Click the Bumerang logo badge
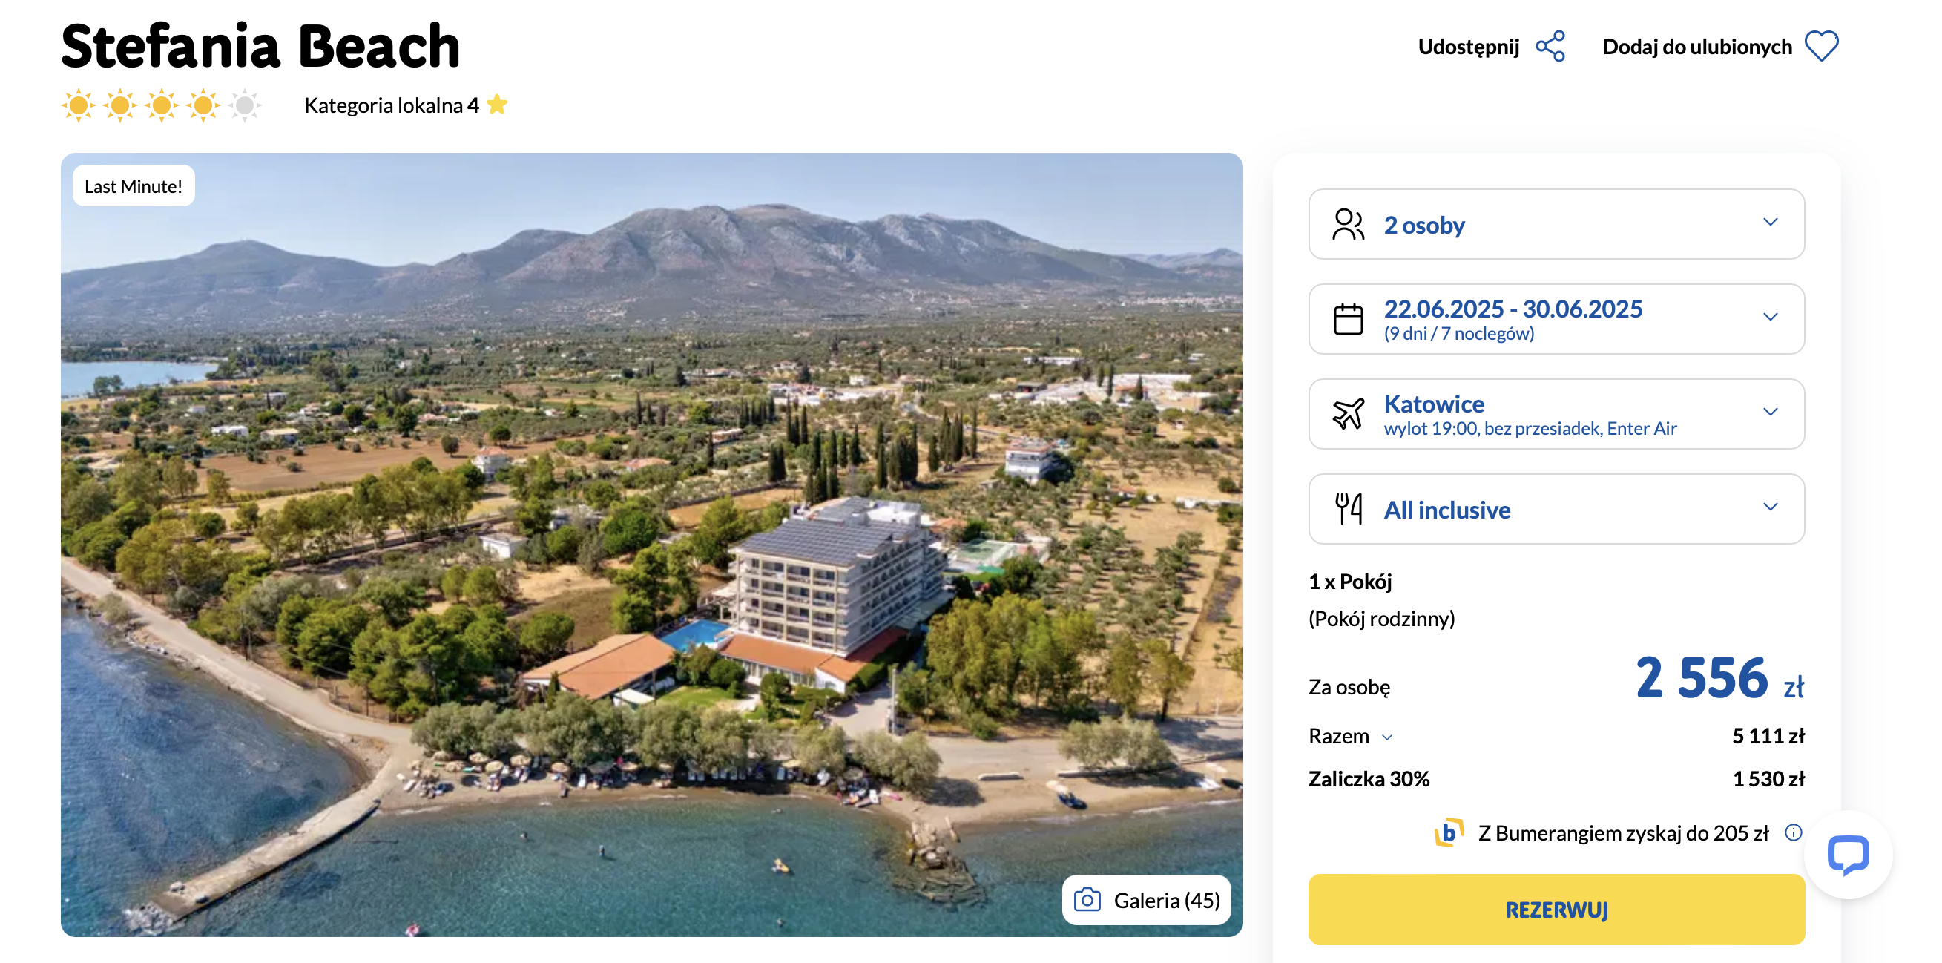This screenshot has height=963, width=1942. [x=1448, y=832]
